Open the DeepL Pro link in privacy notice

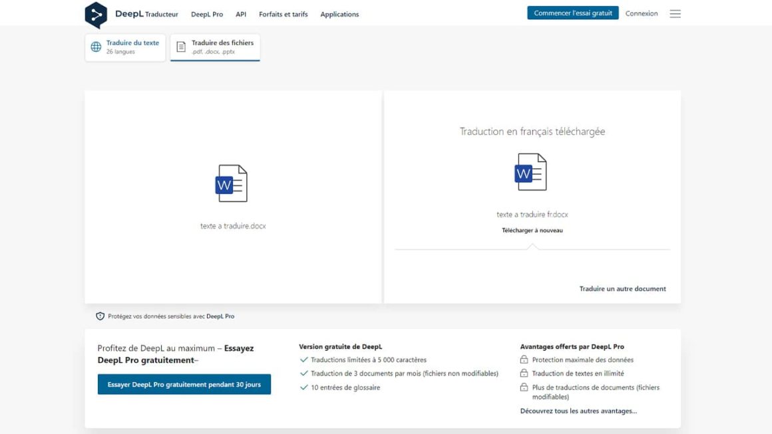(x=220, y=316)
